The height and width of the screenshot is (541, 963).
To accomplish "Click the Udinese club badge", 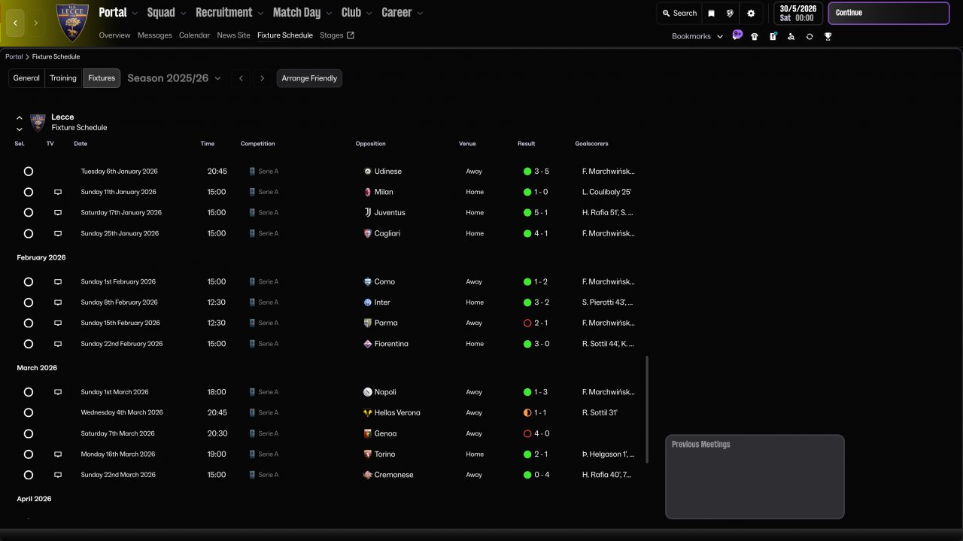I will (x=367, y=172).
